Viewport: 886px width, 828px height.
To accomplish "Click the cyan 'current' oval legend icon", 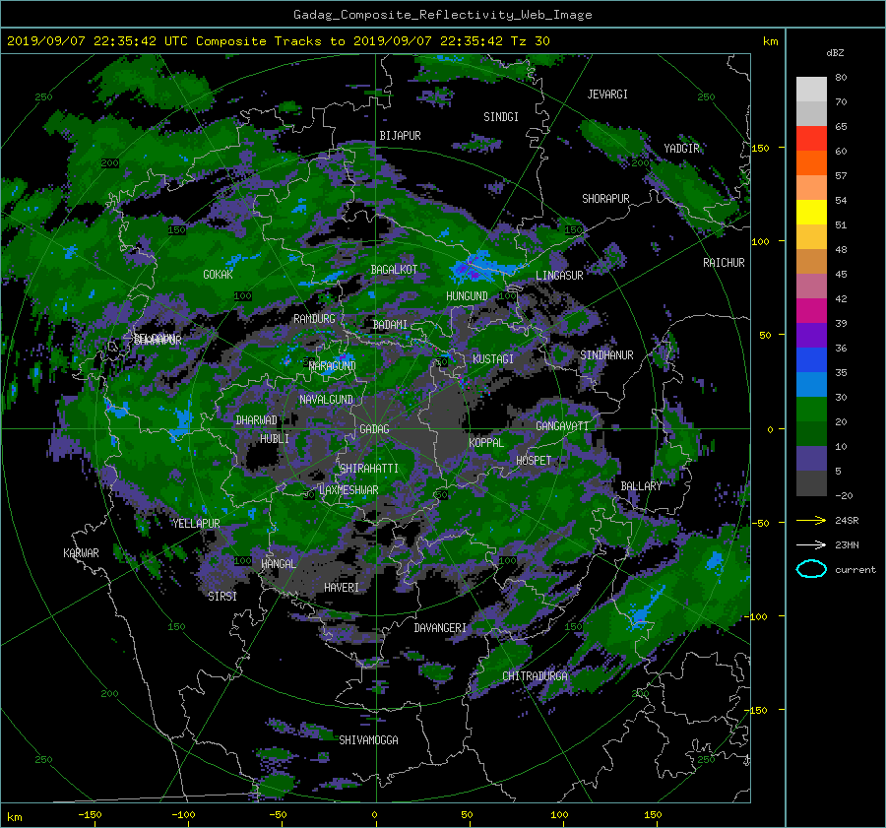I will [811, 569].
